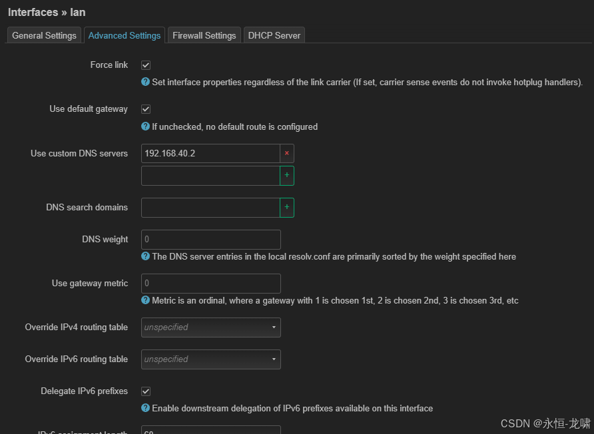
Task: Open Override IPv6 routing table dropdown
Action: 211,359
